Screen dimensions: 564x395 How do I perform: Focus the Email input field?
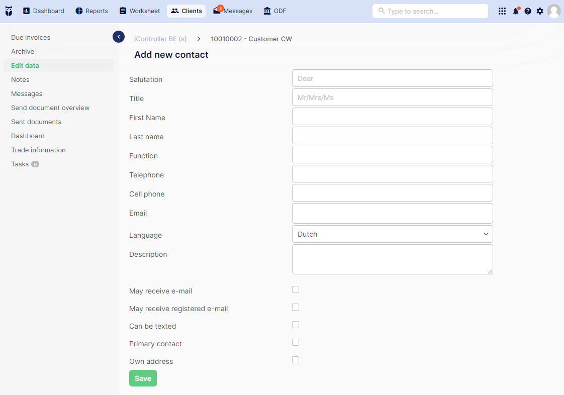(x=393, y=213)
